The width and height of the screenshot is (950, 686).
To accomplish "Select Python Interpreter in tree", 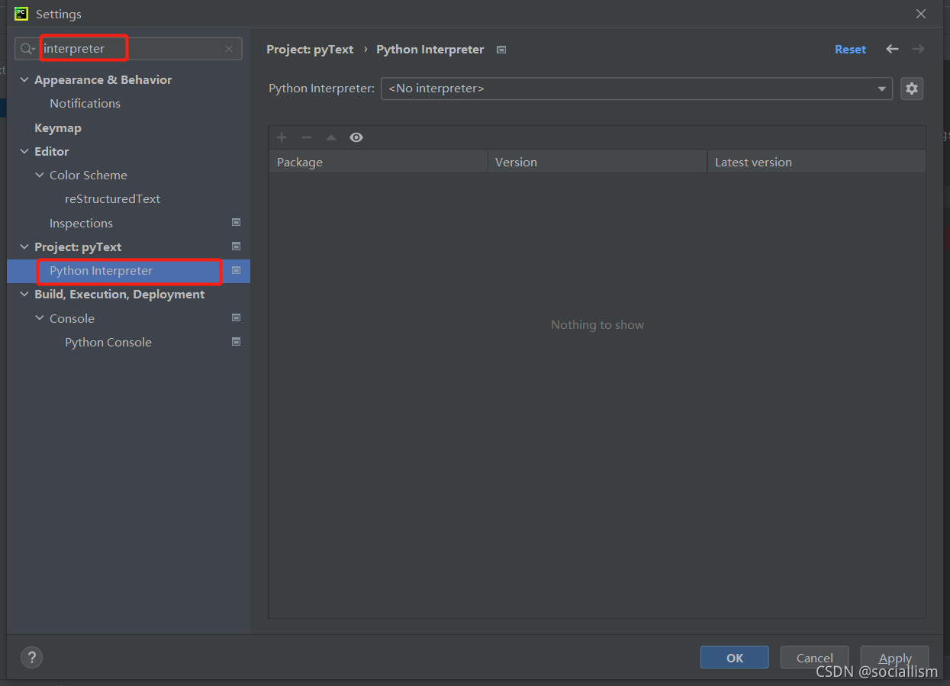I will pyautogui.click(x=101, y=270).
